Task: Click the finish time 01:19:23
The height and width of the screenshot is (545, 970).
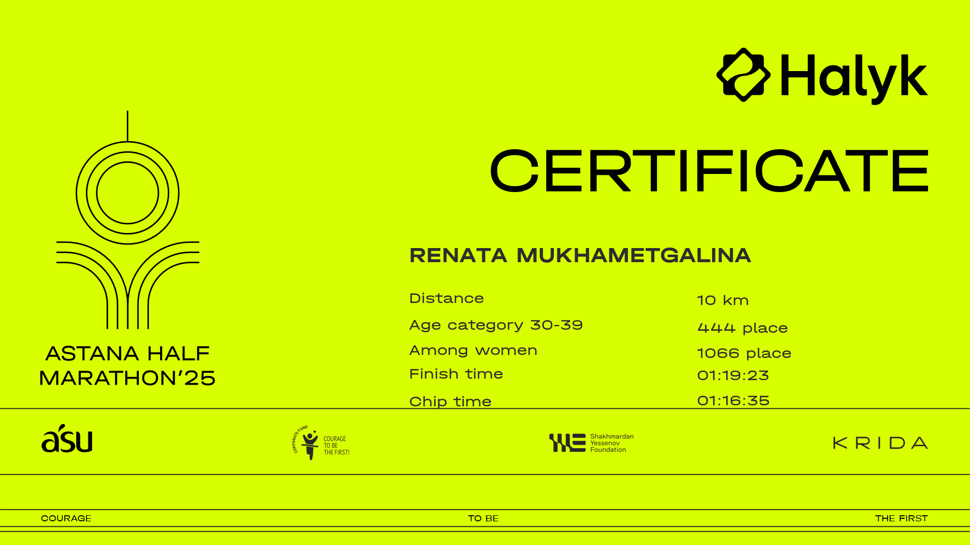Action: pyautogui.click(x=733, y=376)
